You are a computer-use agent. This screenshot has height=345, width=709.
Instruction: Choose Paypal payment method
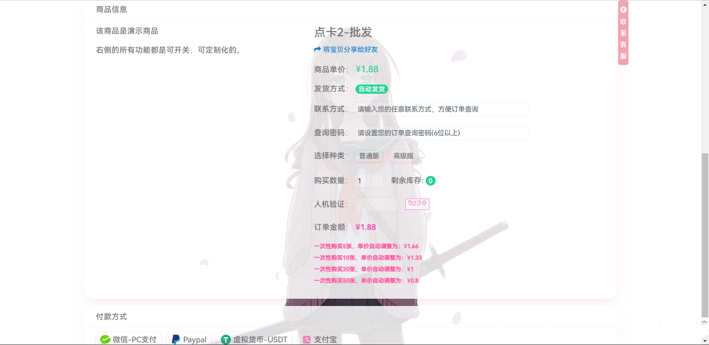(x=189, y=339)
